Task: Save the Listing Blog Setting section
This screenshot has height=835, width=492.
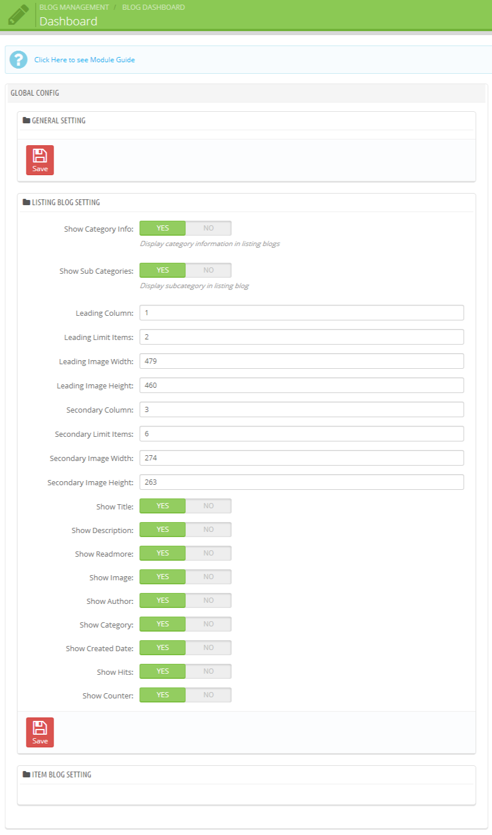Action: (40, 732)
